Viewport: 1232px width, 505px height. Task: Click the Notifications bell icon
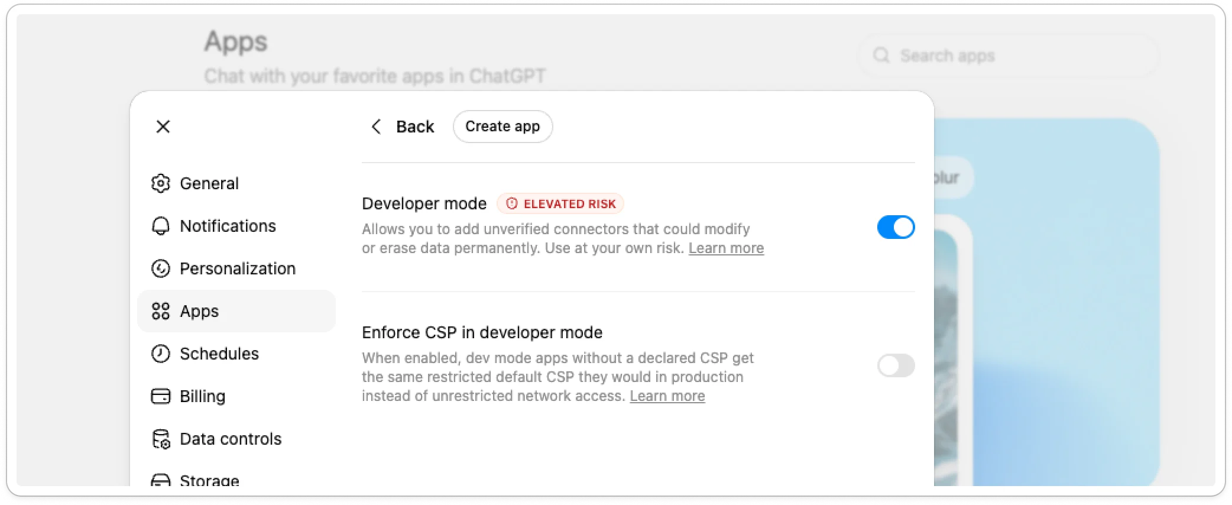tap(161, 226)
